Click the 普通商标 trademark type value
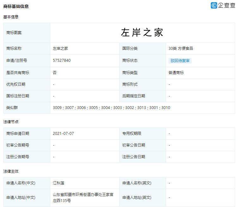Image resolution: width=238 pixels, height=207 pixels. [x=176, y=73]
